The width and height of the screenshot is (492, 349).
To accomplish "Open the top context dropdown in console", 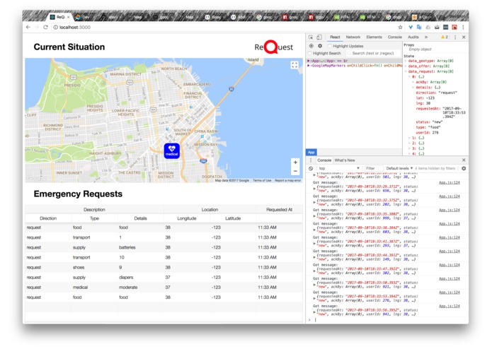I will pyautogui.click(x=339, y=168).
